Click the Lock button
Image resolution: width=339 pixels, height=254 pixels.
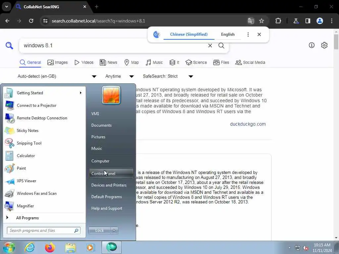tap(99, 231)
